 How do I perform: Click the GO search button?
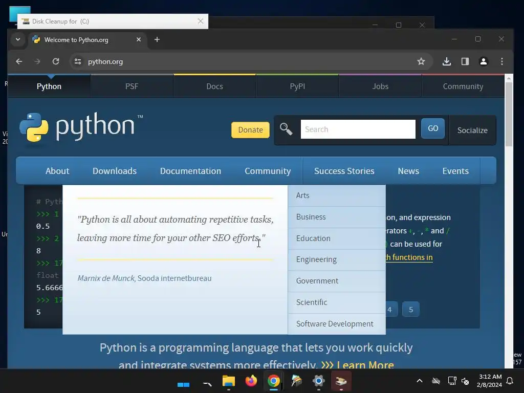coord(433,128)
